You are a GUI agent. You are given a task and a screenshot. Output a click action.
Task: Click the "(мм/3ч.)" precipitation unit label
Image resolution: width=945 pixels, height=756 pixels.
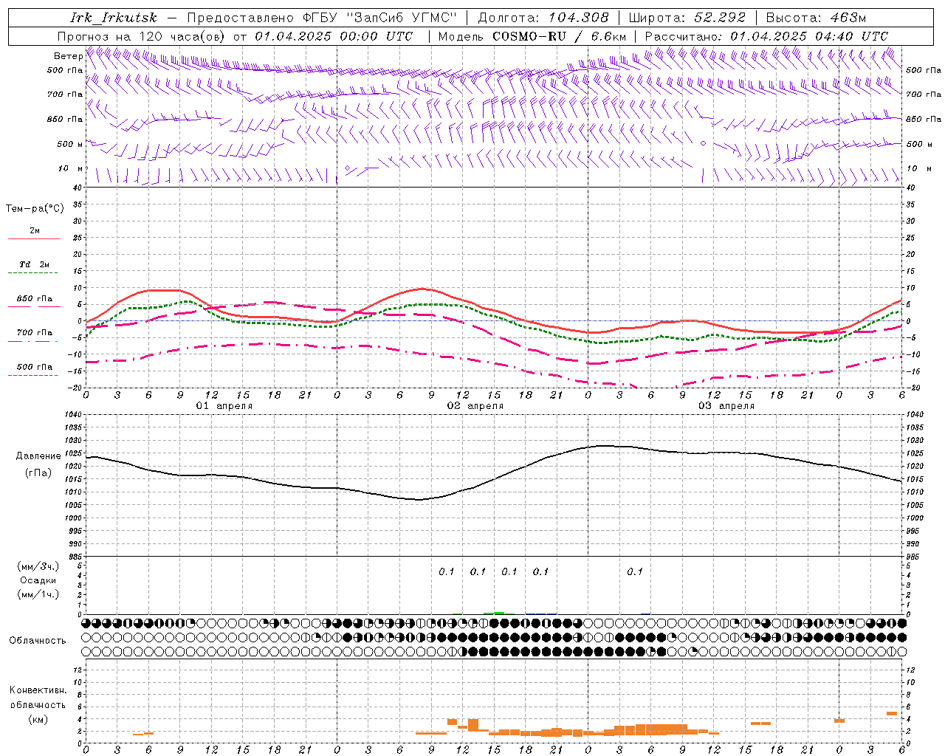(38, 566)
